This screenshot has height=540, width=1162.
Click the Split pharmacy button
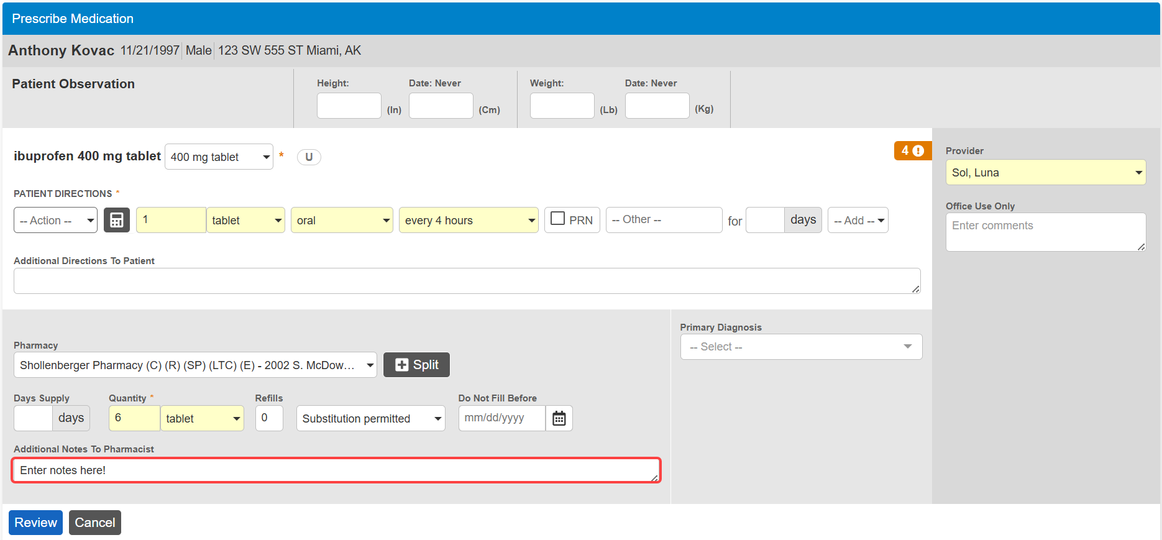click(x=416, y=365)
